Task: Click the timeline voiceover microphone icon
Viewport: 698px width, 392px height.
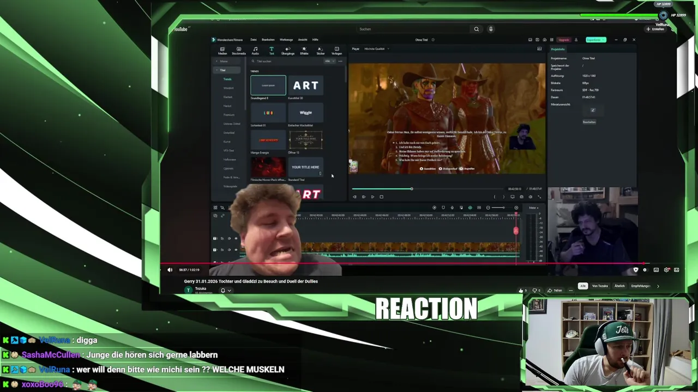Action: click(x=452, y=207)
